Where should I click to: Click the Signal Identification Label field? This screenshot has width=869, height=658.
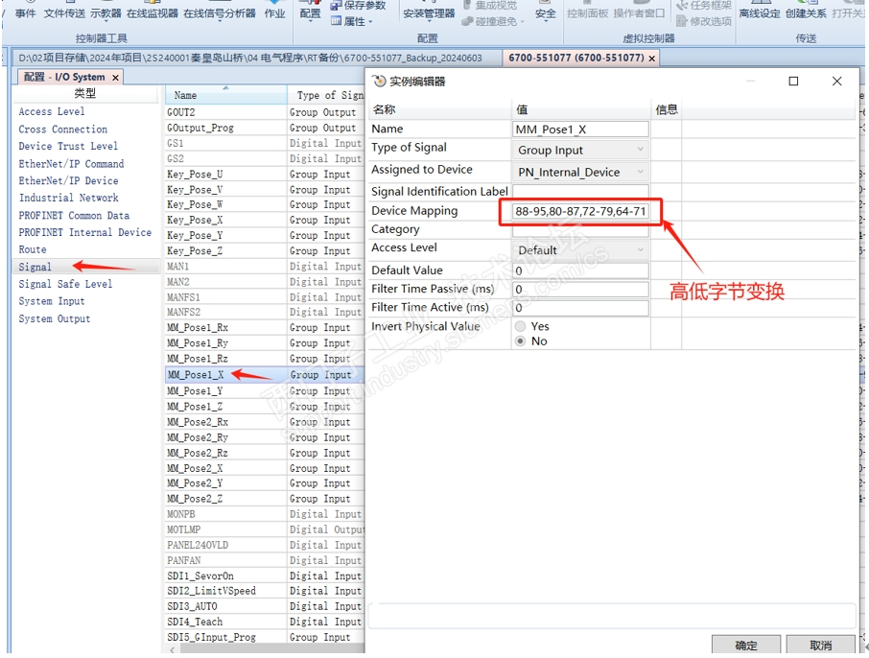click(580, 191)
